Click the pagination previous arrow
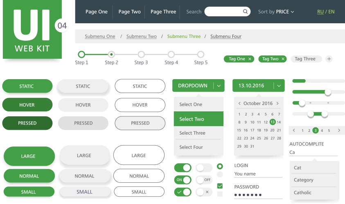345x204 pixels. pyautogui.click(x=294, y=131)
